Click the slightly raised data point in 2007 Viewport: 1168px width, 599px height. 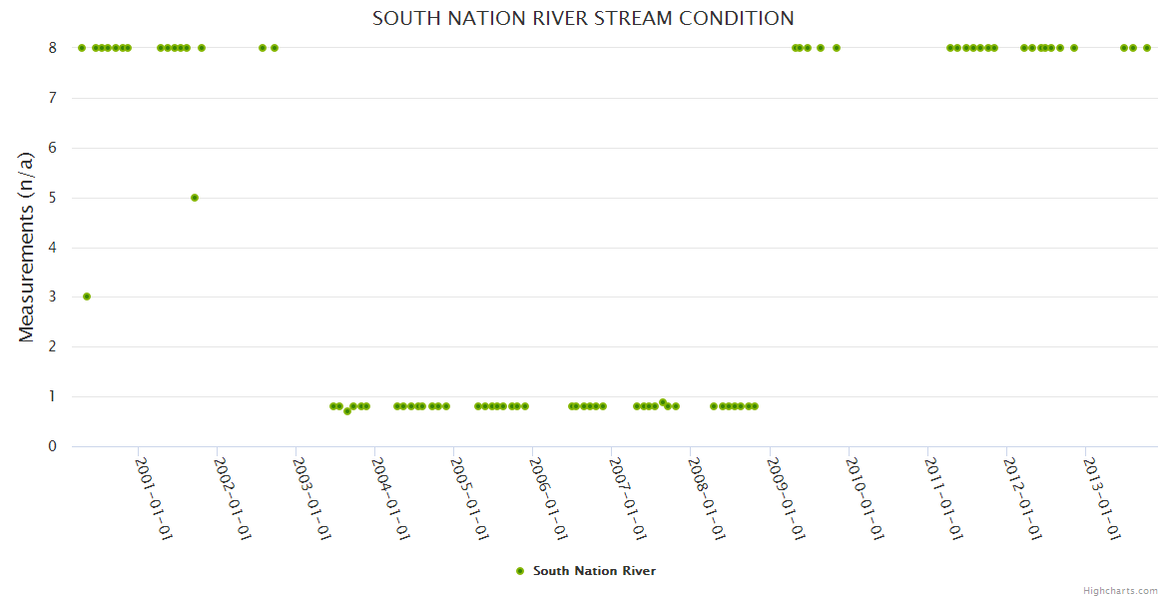click(x=663, y=402)
